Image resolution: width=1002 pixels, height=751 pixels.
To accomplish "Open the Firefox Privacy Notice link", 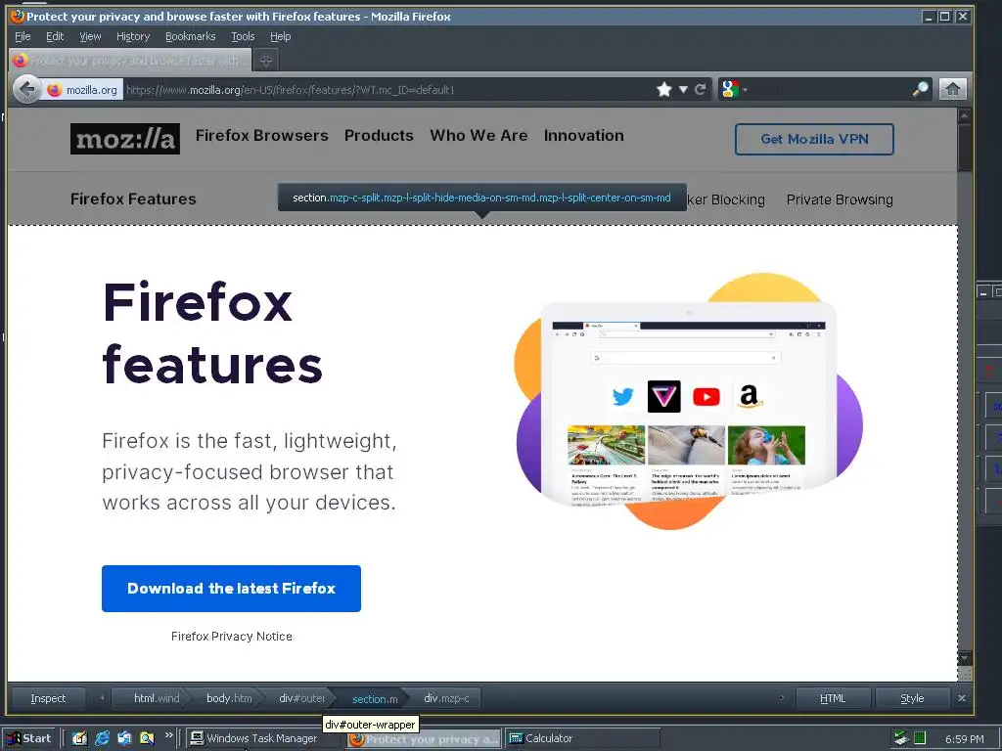I will [x=231, y=636].
